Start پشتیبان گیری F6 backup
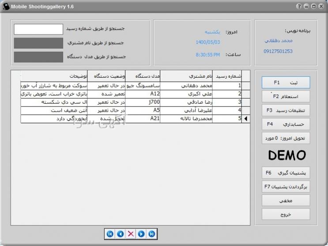328x246 pixels. coord(286,172)
